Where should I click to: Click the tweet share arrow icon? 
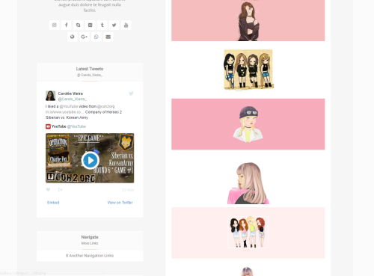(x=60, y=190)
